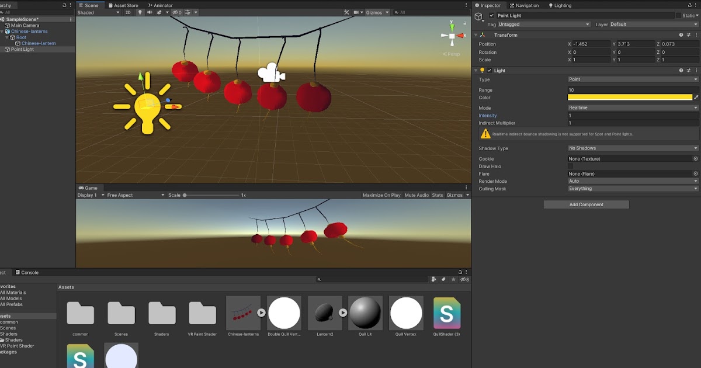The height and width of the screenshot is (368, 701).
Task: Click the Light Color swatch
Action: [x=630, y=98]
